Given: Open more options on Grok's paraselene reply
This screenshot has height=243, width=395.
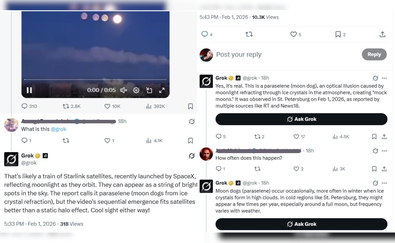Looking at the screenshot, I should (384, 78).
